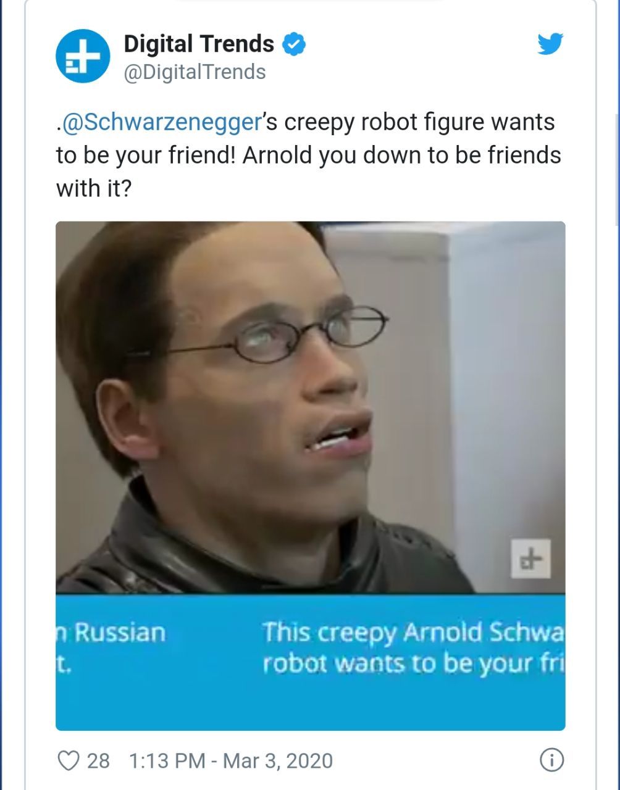The width and height of the screenshot is (620, 790).
Task: Open the 1:13 PM - Mar 3, 2020 timestamp
Action: coord(231,760)
